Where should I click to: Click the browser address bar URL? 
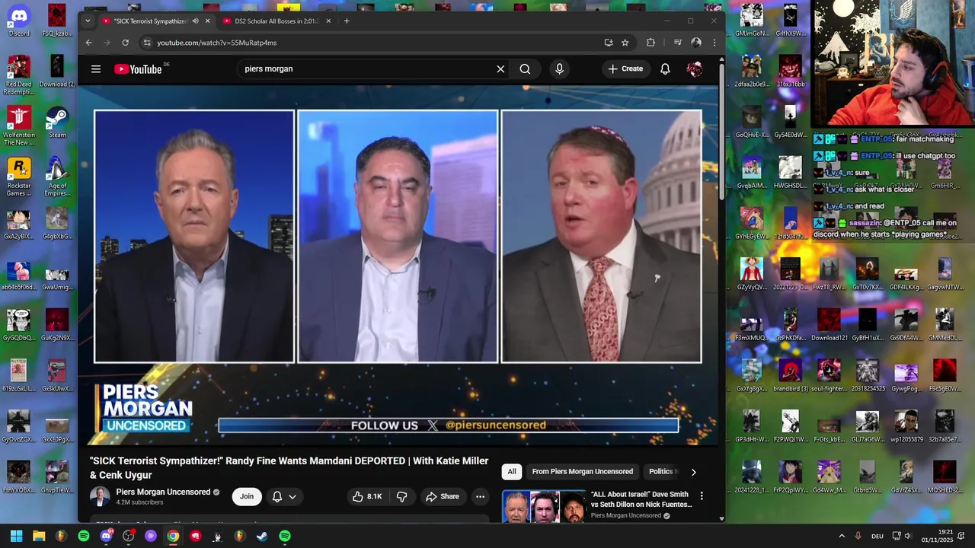[217, 43]
